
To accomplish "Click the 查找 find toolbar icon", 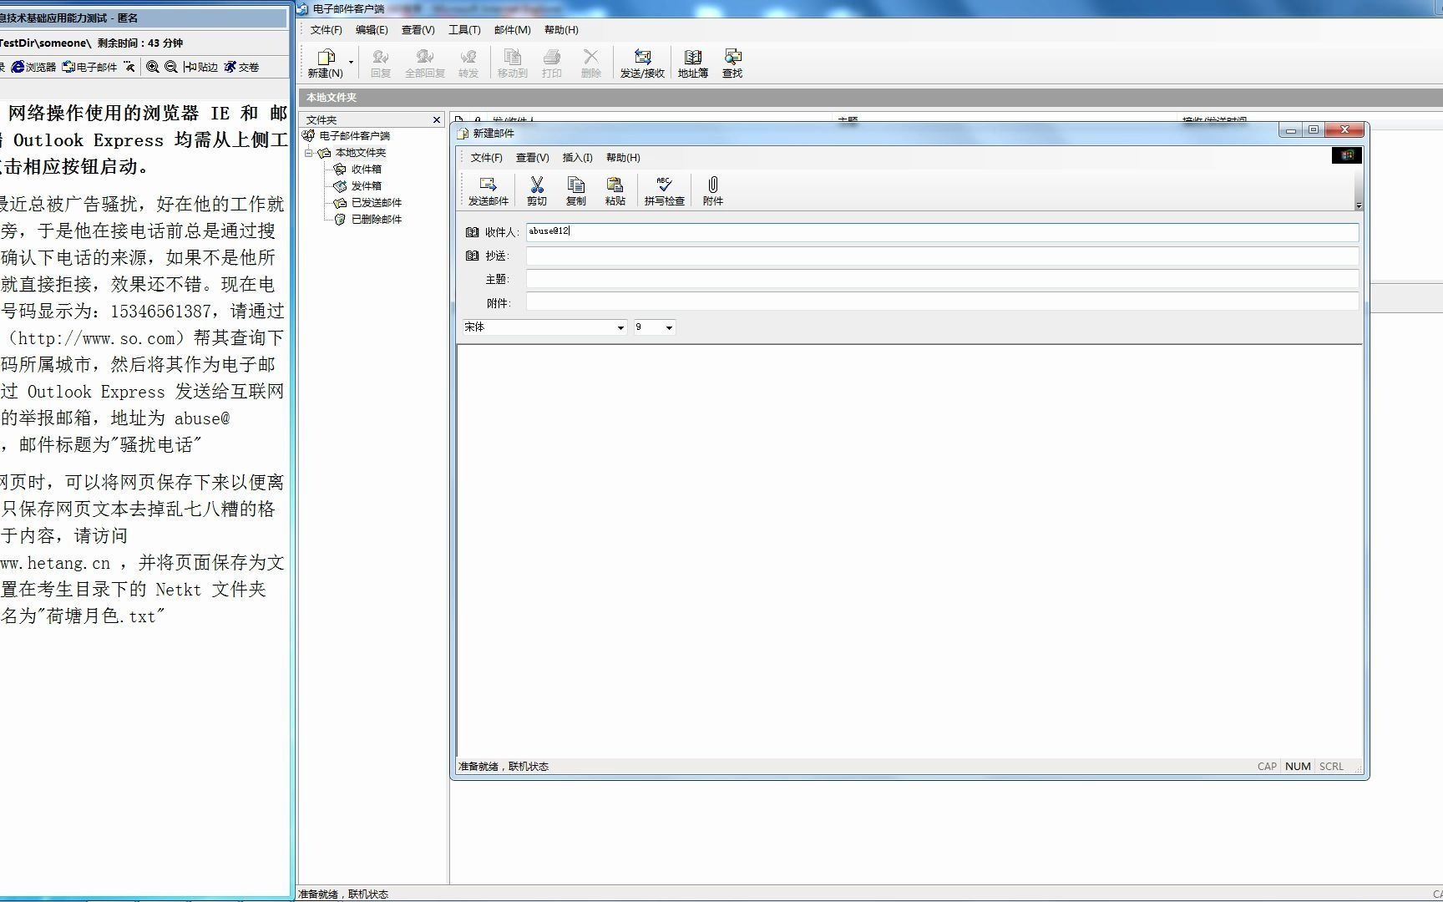I will click(x=732, y=63).
